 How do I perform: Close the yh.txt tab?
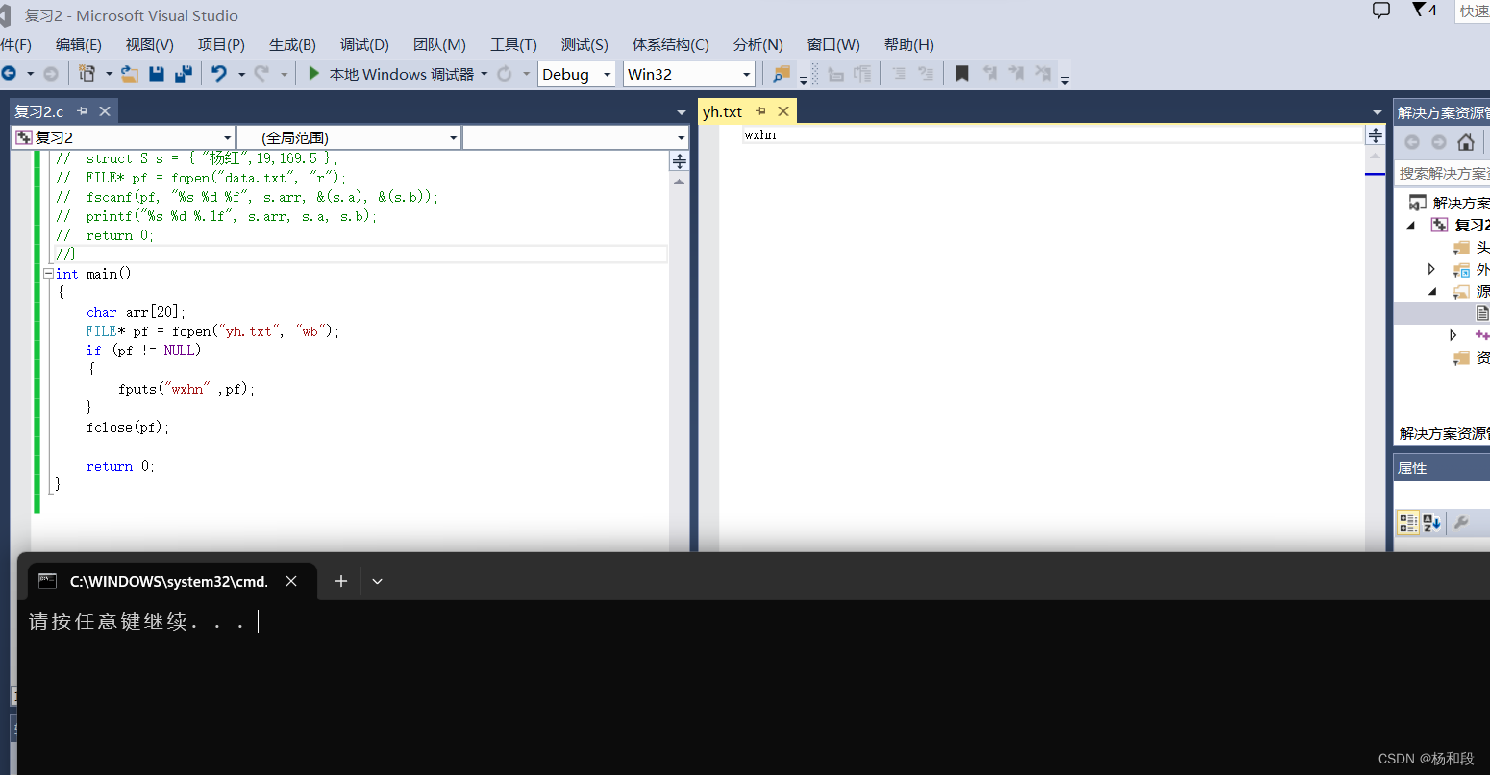click(x=783, y=111)
